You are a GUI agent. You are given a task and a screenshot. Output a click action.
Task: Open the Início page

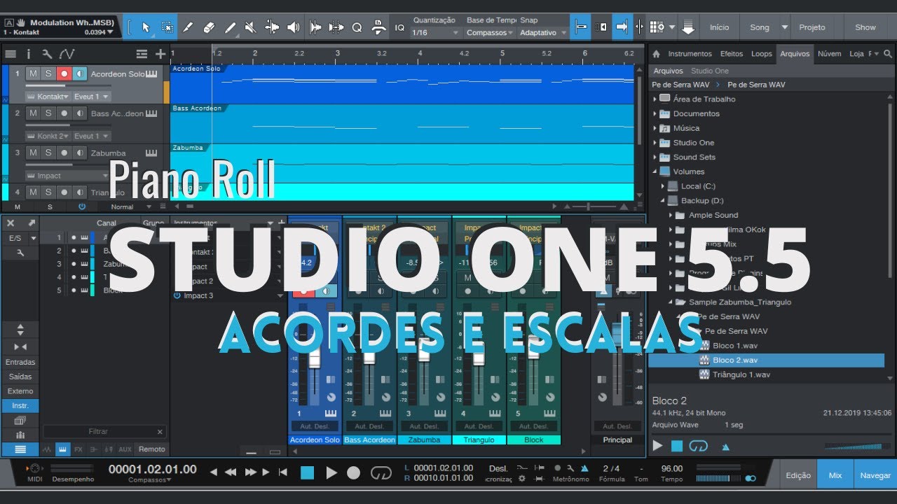[x=719, y=27]
